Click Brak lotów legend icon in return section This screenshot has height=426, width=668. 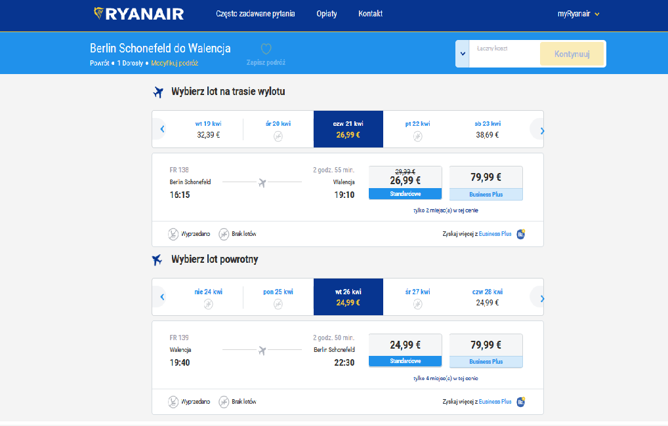224,402
